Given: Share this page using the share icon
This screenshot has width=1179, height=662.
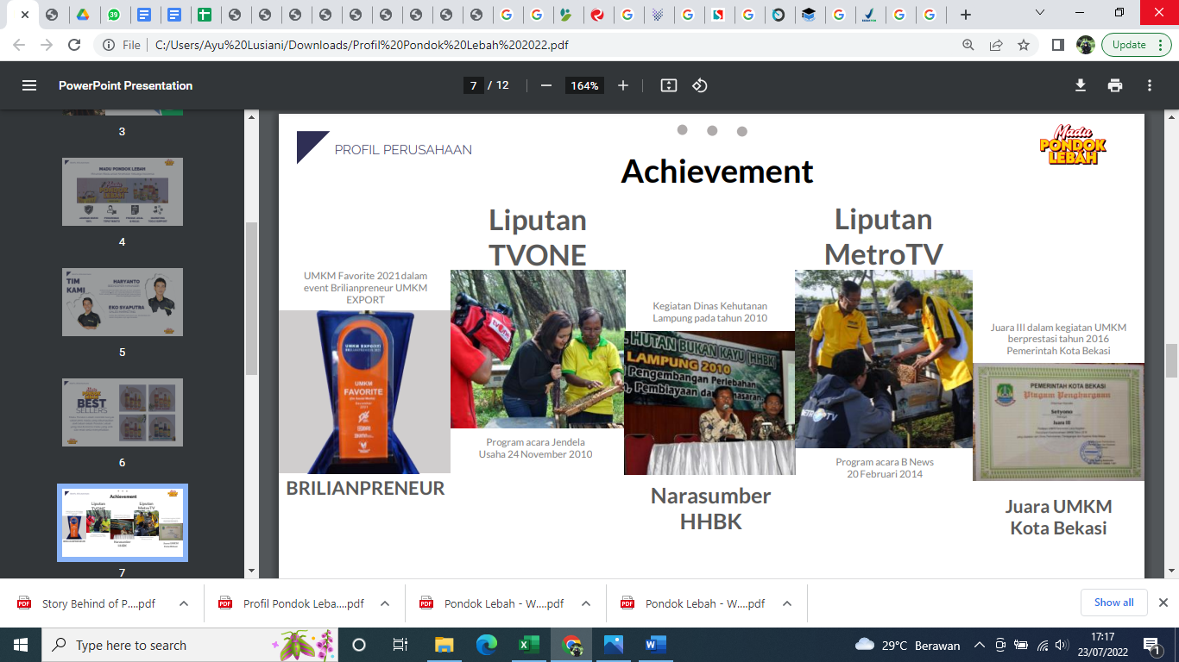Looking at the screenshot, I should tap(996, 45).
